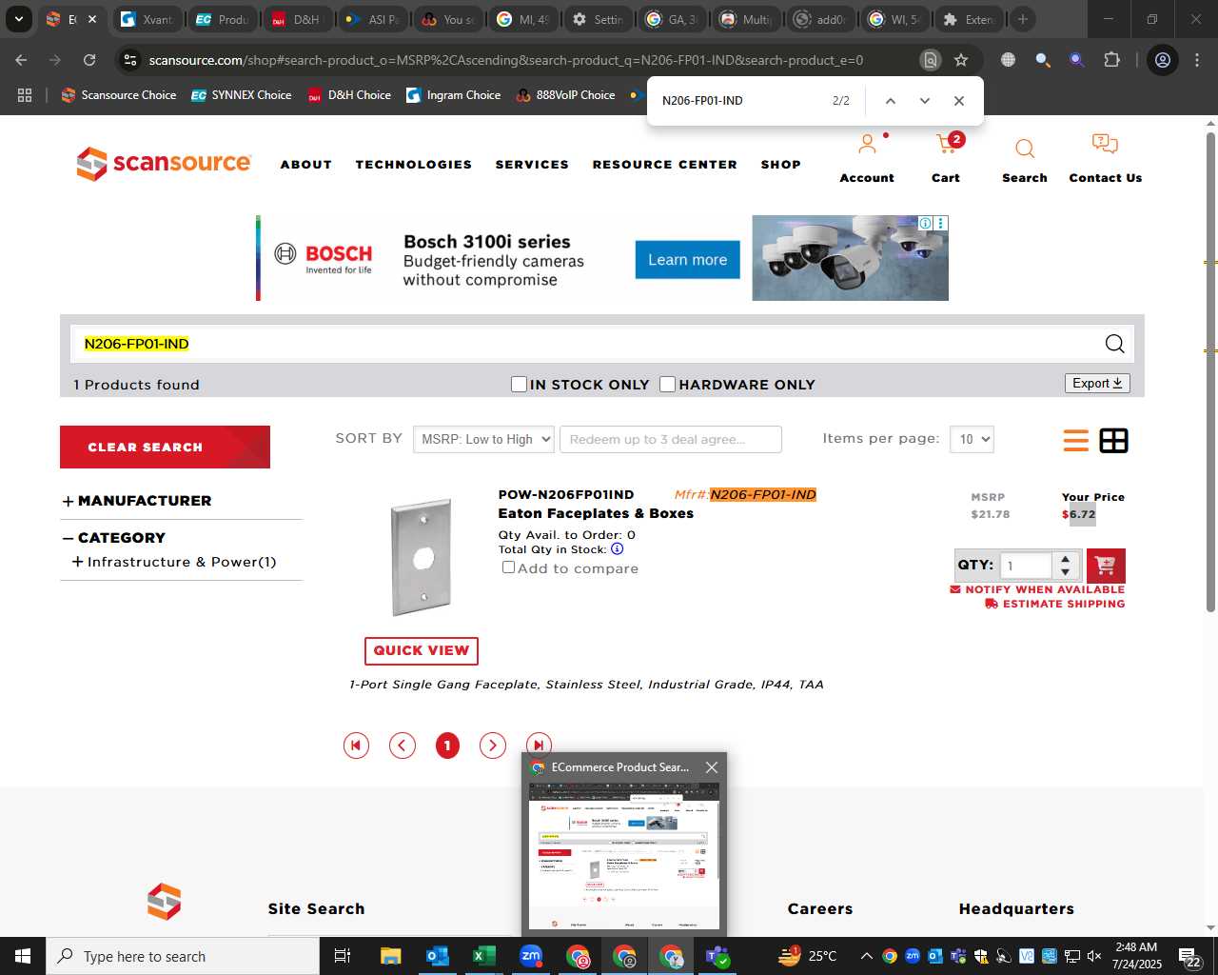Open the ABOUT menu
This screenshot has height=975, width=1218.
click(305, 165)
